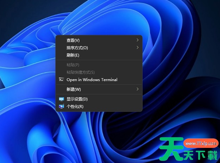220x163 pixels.
Task: Open 显示设置(D) display settings
Action: coord(99,99)
